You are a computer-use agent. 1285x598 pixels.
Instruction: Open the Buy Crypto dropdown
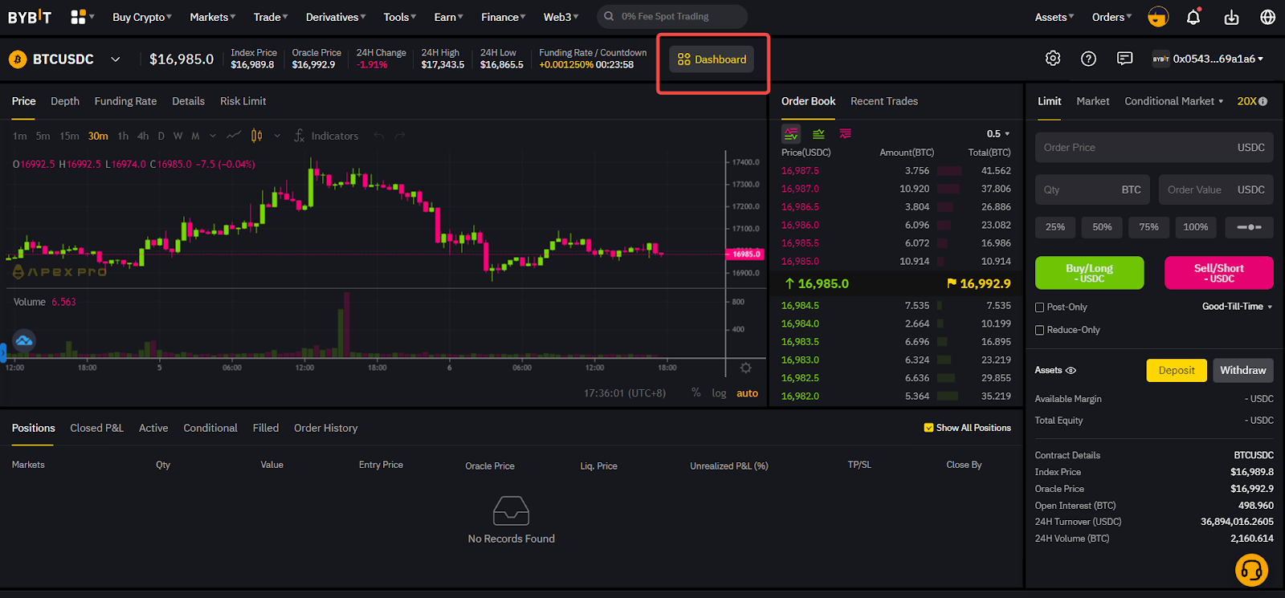142,17
